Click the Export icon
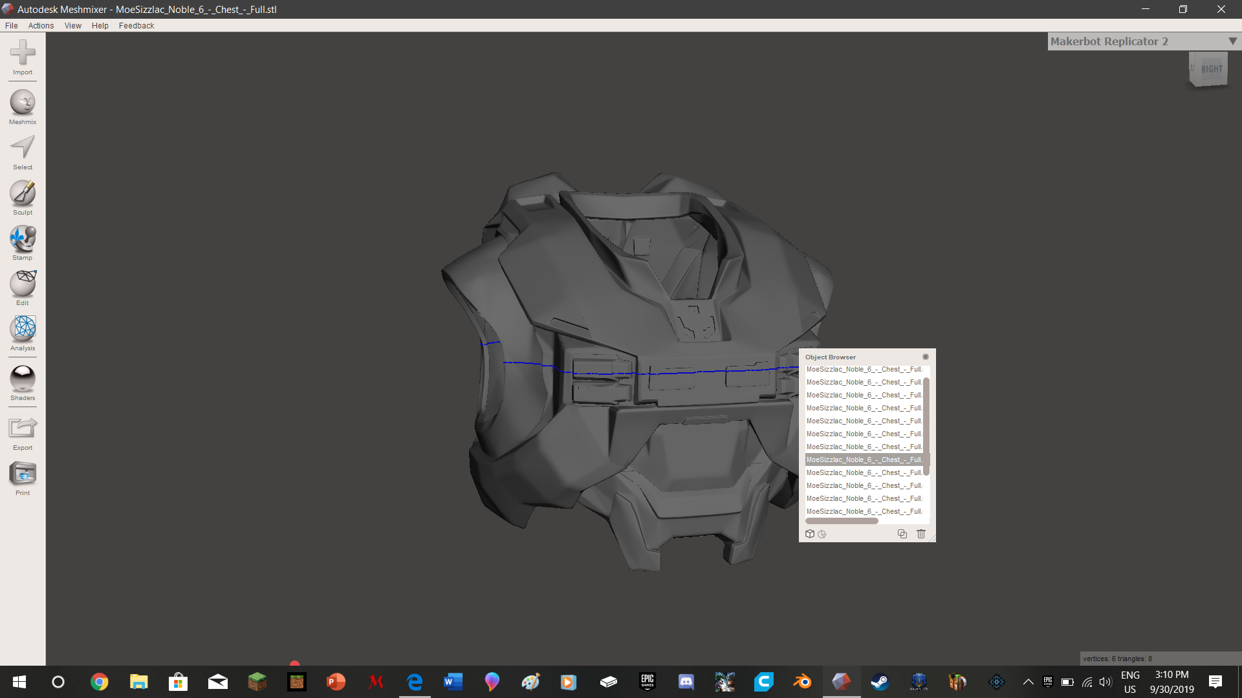The width and height of the screenshot is (1242, 698). tap(23, 428)
